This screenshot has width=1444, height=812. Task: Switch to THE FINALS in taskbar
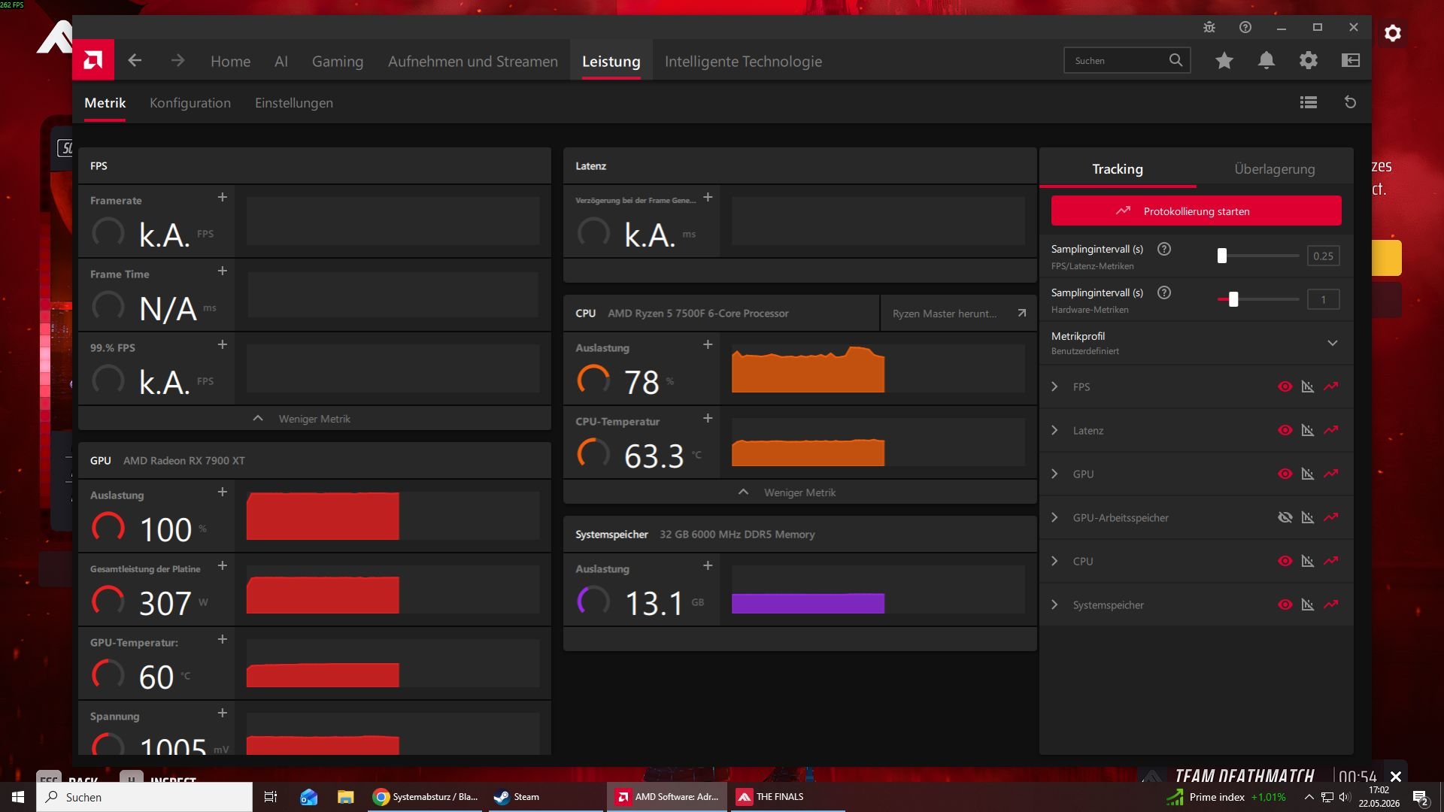[x=788, y=797]
